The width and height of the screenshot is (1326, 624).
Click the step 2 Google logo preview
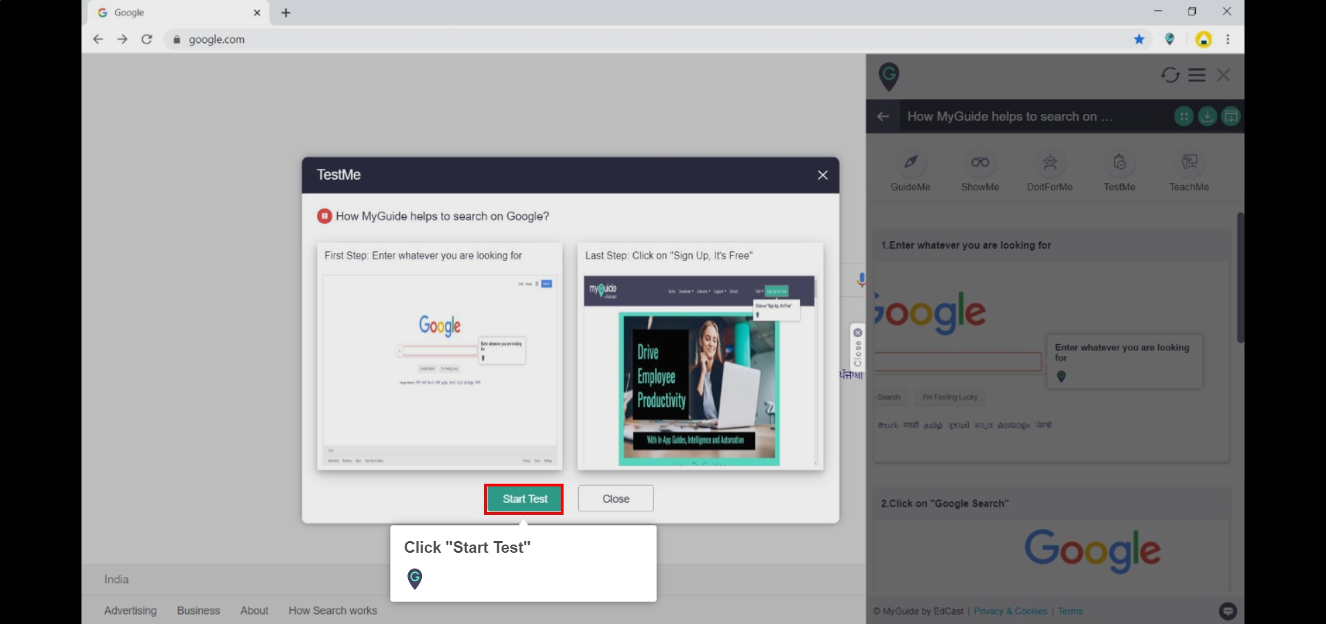pyautogui.click(x=1092, y=551)
